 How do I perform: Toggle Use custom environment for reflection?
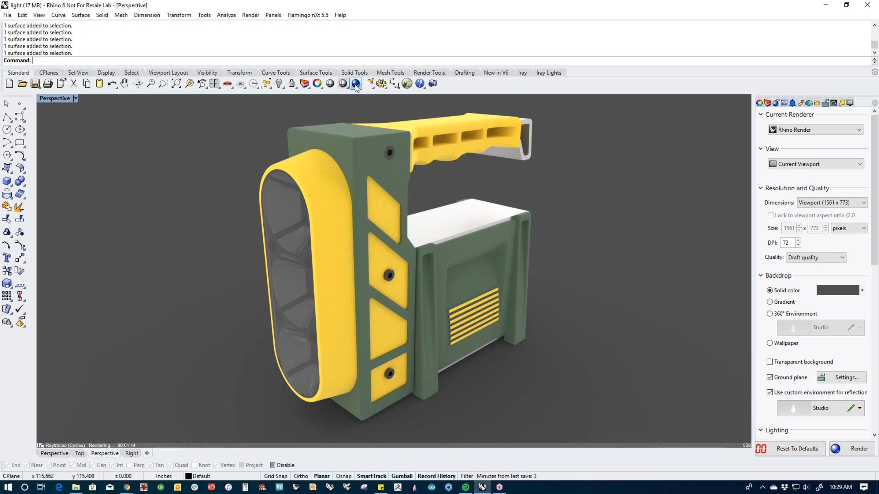769,392
